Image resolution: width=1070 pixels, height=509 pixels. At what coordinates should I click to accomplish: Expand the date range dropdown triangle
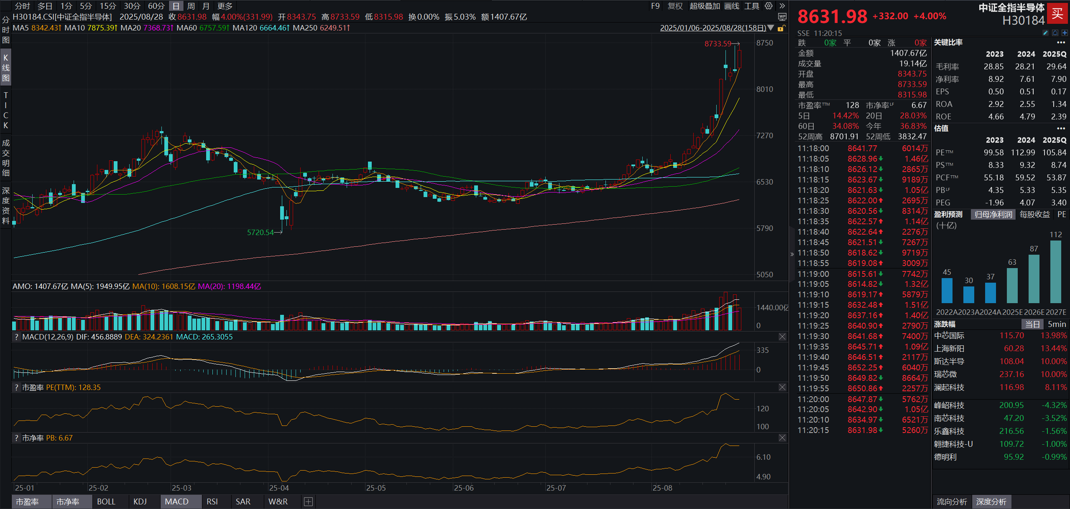point(771,28)
